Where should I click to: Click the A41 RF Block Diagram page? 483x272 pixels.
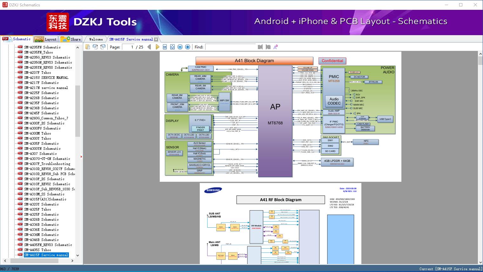280,224
